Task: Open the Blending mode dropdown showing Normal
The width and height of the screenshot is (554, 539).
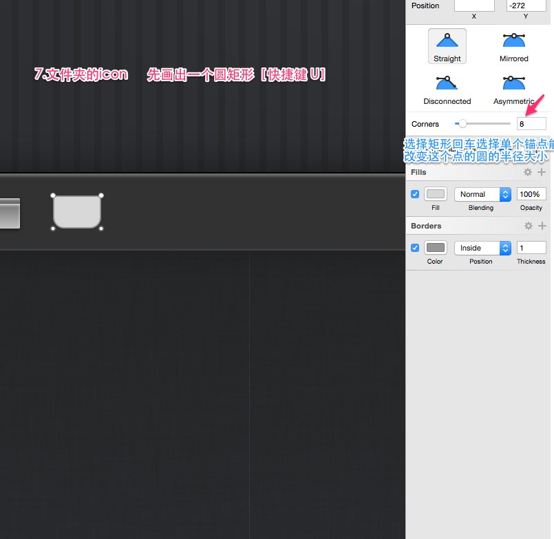Action: pos(482,194)
